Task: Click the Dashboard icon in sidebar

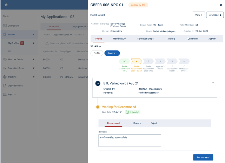Action: click(x=5, y=26)
